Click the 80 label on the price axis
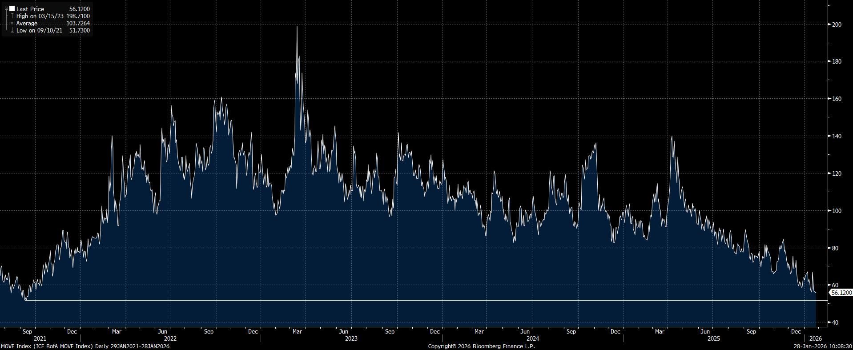Viewport: 853px width, 350px height. (x=835, y=248)
